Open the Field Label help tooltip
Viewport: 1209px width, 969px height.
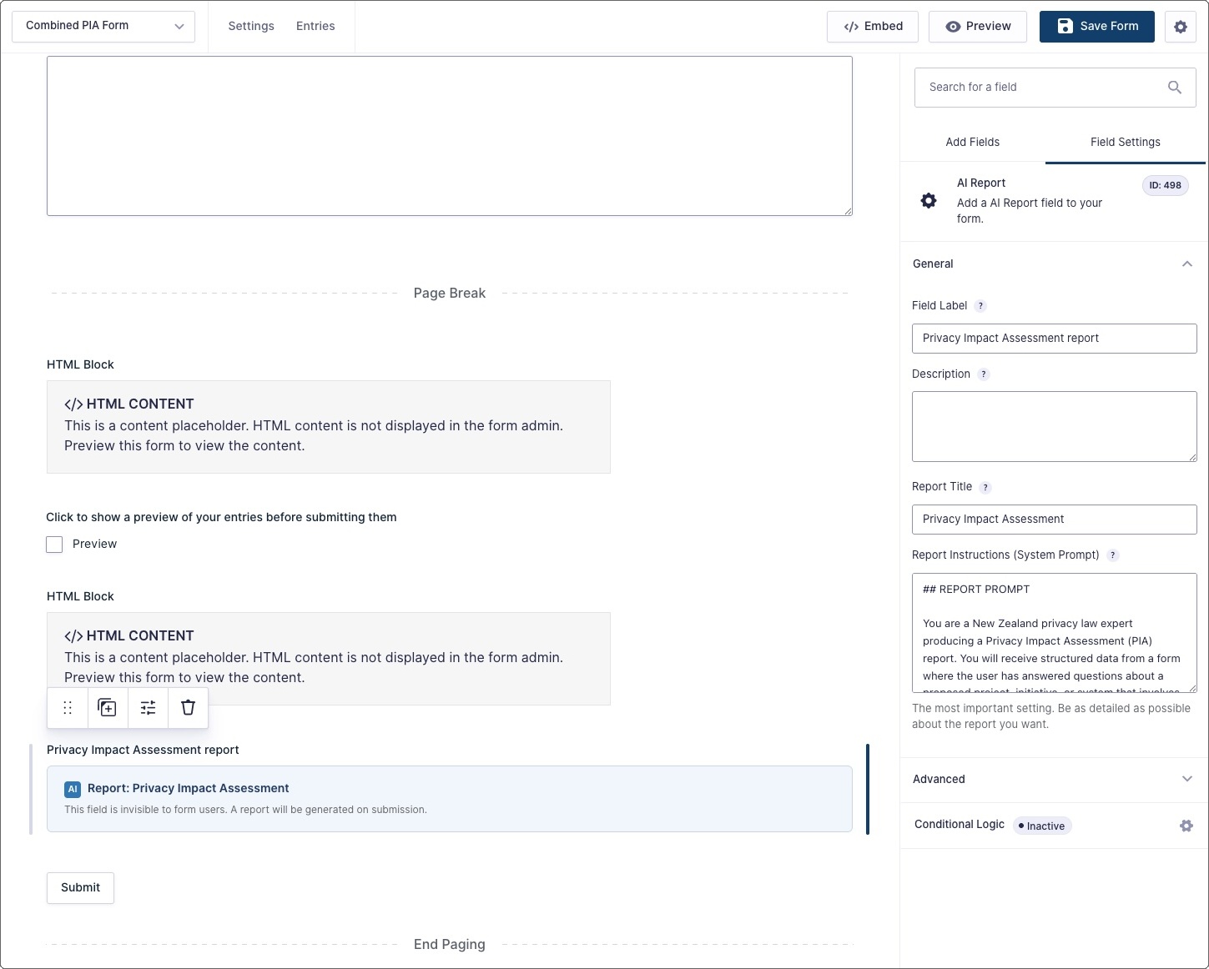pyautogui.click(x=980, y=306)
